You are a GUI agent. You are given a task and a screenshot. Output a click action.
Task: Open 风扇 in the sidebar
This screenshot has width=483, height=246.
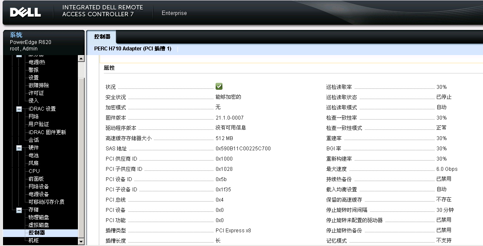pos(33,163)
